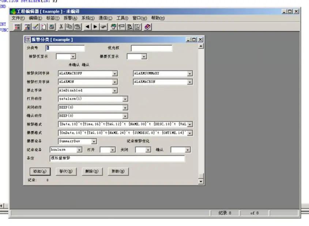Expand the 打开 record change dropdown
This screenshot has width=309, height=226.
click(113, 150)
